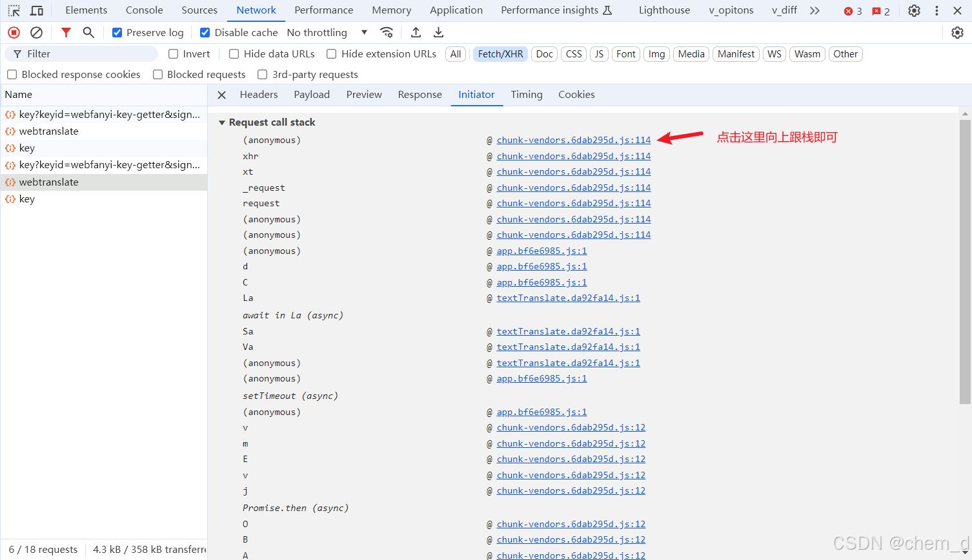Click the export HAR download icon
The width and height of the screenshot is (972, 560).
pos(438,32)
